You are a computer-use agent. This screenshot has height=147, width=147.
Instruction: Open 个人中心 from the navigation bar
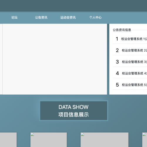pyautogui.click(x=95, y=17)
